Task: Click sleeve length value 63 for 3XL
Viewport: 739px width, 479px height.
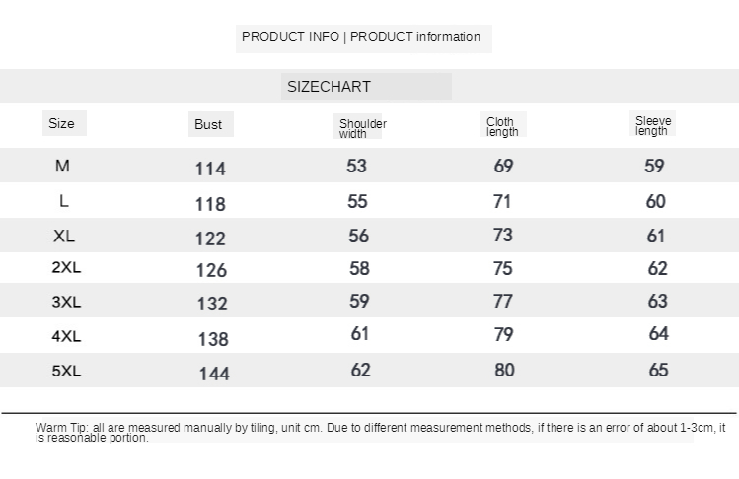Action: tap(658, 301)
